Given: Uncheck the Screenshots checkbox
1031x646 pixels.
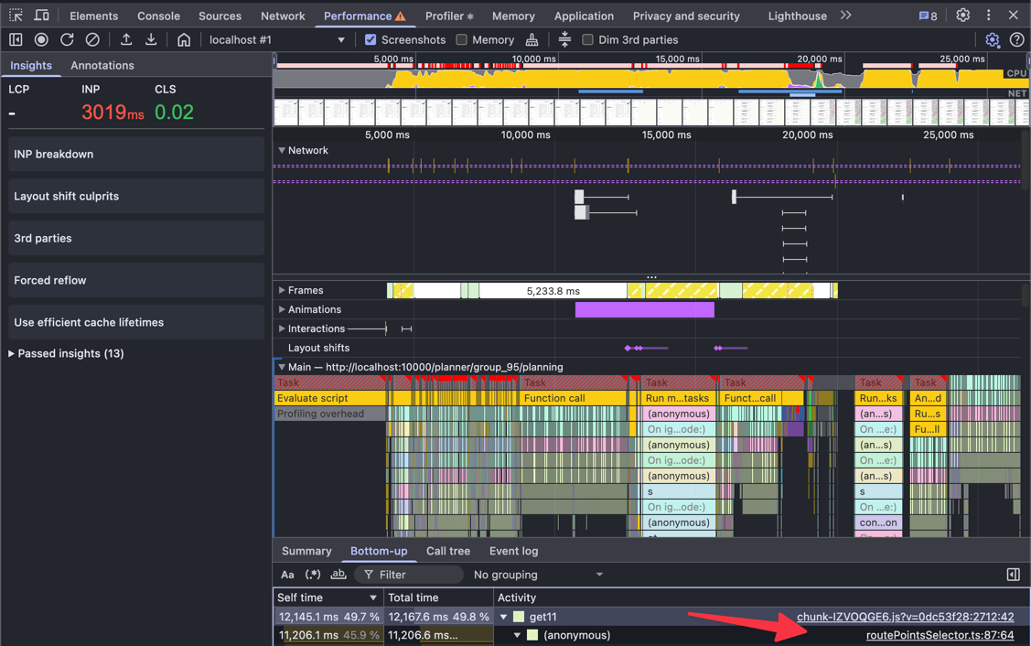Looking at the screenshot, I should pyautogui.click(x=370, y=39).
